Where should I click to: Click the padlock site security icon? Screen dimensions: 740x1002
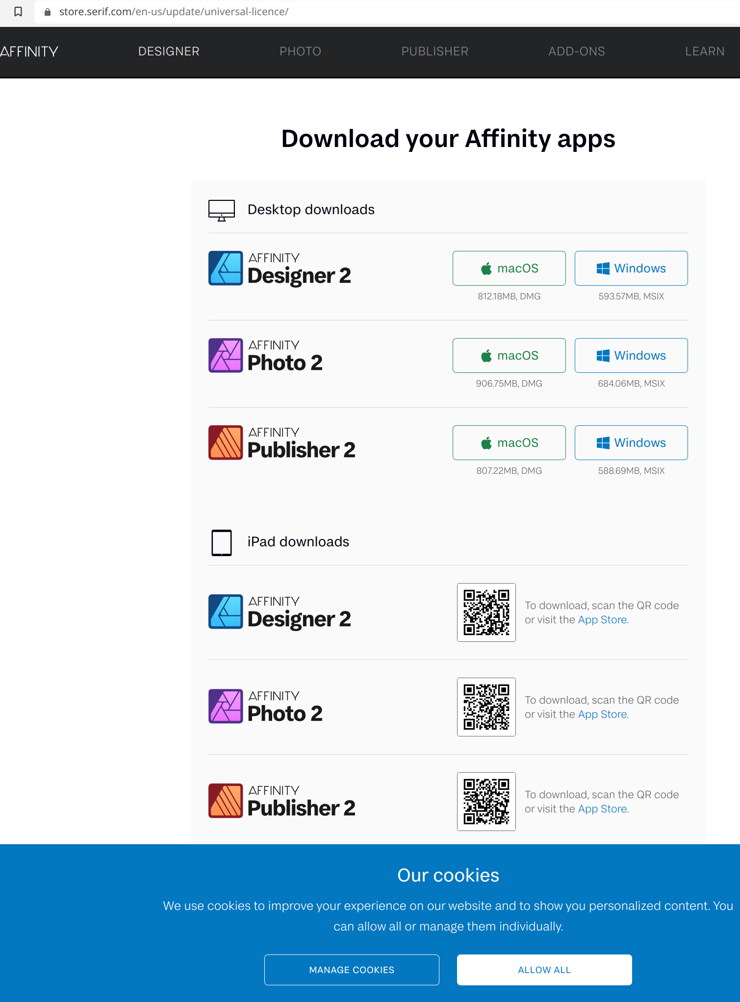coord(48,12)
